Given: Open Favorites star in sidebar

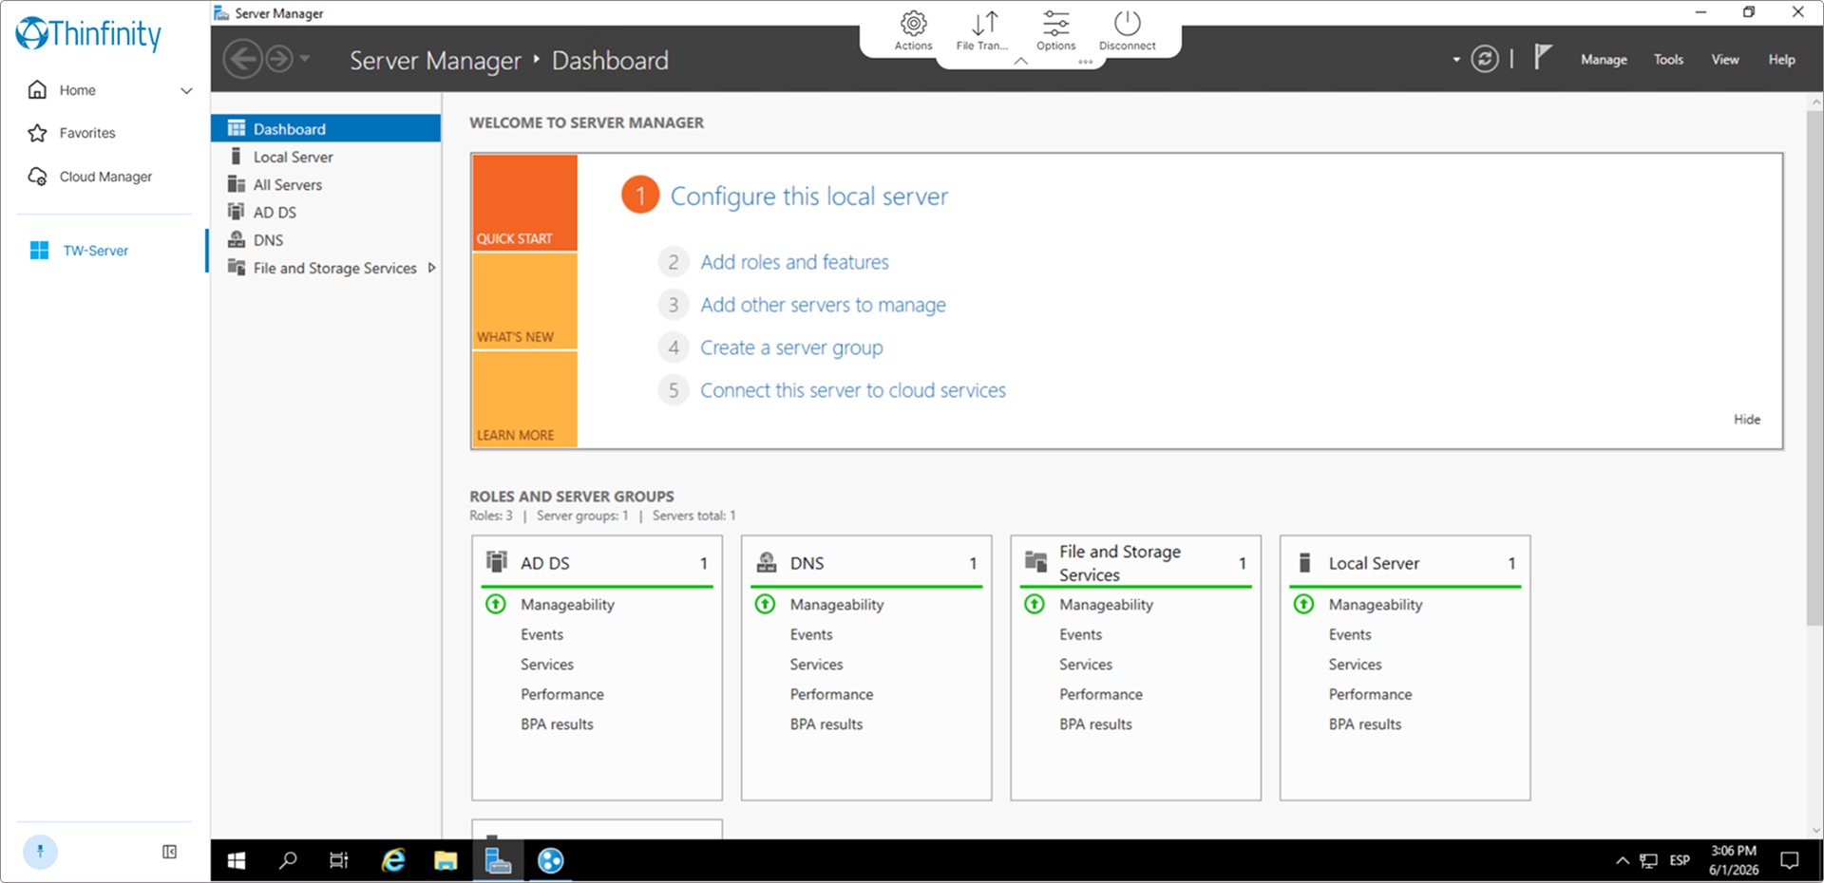Looking at the screenshot, I should [x=38, y=133].
